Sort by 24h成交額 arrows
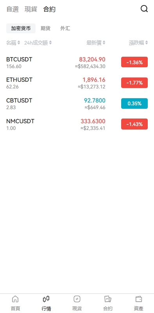The height and width of the screenshot is (313, 154). [50, 43]
